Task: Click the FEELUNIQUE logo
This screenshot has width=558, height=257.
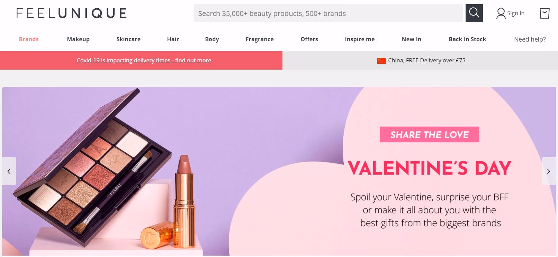Action: [71, 14]
